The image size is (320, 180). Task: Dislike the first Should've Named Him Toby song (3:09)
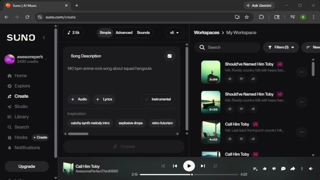241,79
